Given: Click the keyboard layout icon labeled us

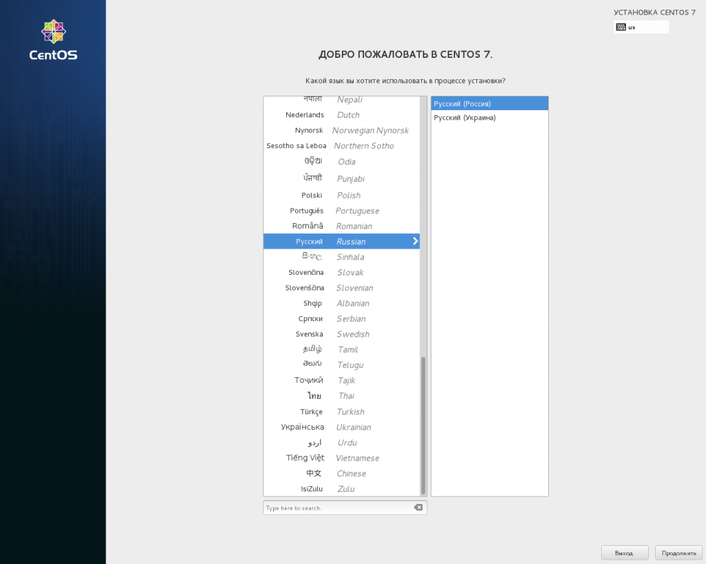Looking at the screenshot, I should (x=621, y=28).
